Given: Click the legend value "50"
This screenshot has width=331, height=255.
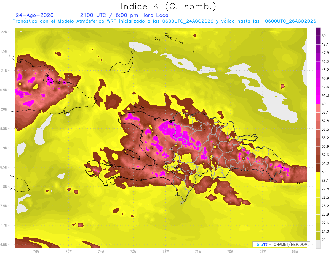Looking at the screenshot, I should click(x=324, y=36).
